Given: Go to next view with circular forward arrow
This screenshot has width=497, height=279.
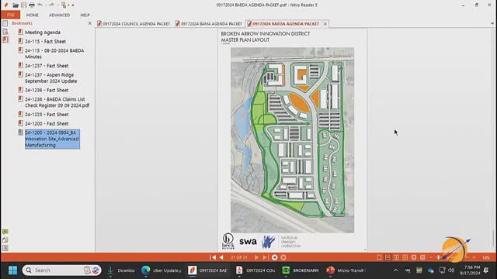Looking at the screenshot, I should tap(283, 257).
